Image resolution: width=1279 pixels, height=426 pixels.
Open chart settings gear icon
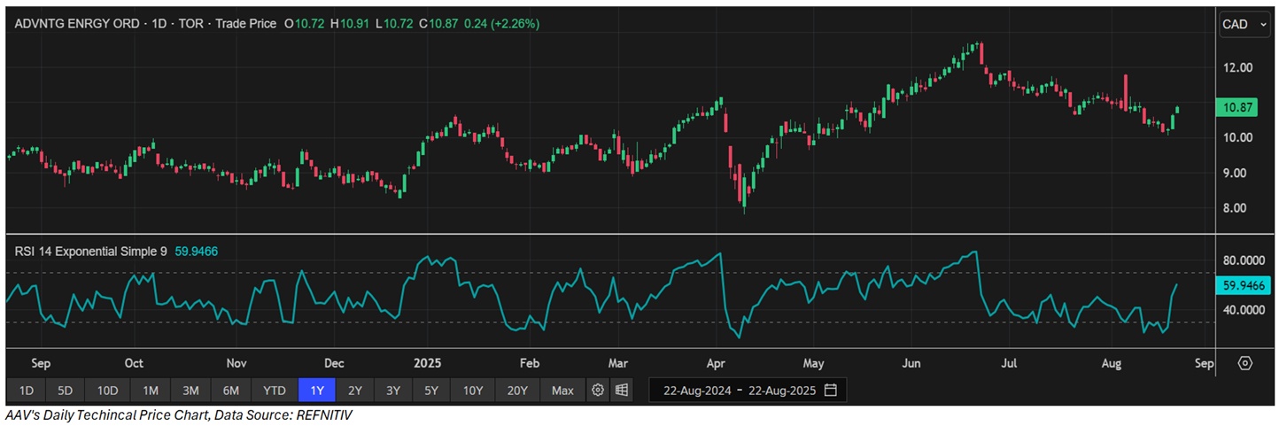[598, 390]
